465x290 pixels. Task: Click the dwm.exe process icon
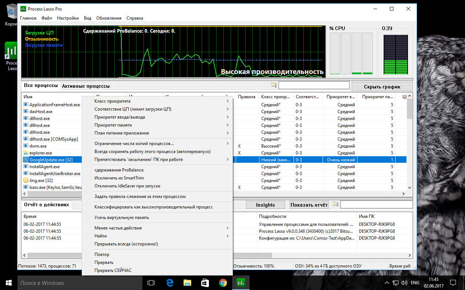click(26, 146)
